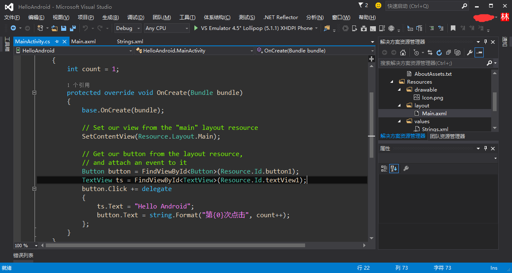Click the Collapse All icon in Solution Explorer
The width and height of the screenshot is (512, 273).
point(448,52)
